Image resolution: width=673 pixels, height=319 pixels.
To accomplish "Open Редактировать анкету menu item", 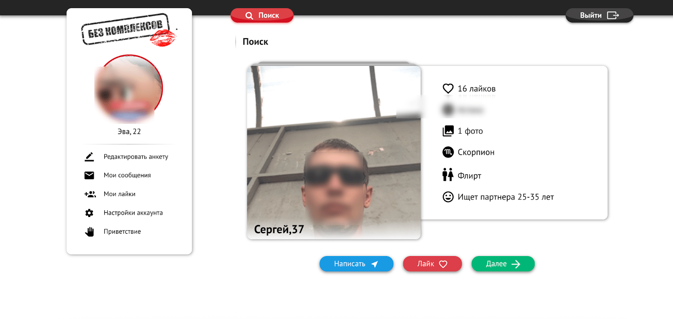I will (136, 157).
